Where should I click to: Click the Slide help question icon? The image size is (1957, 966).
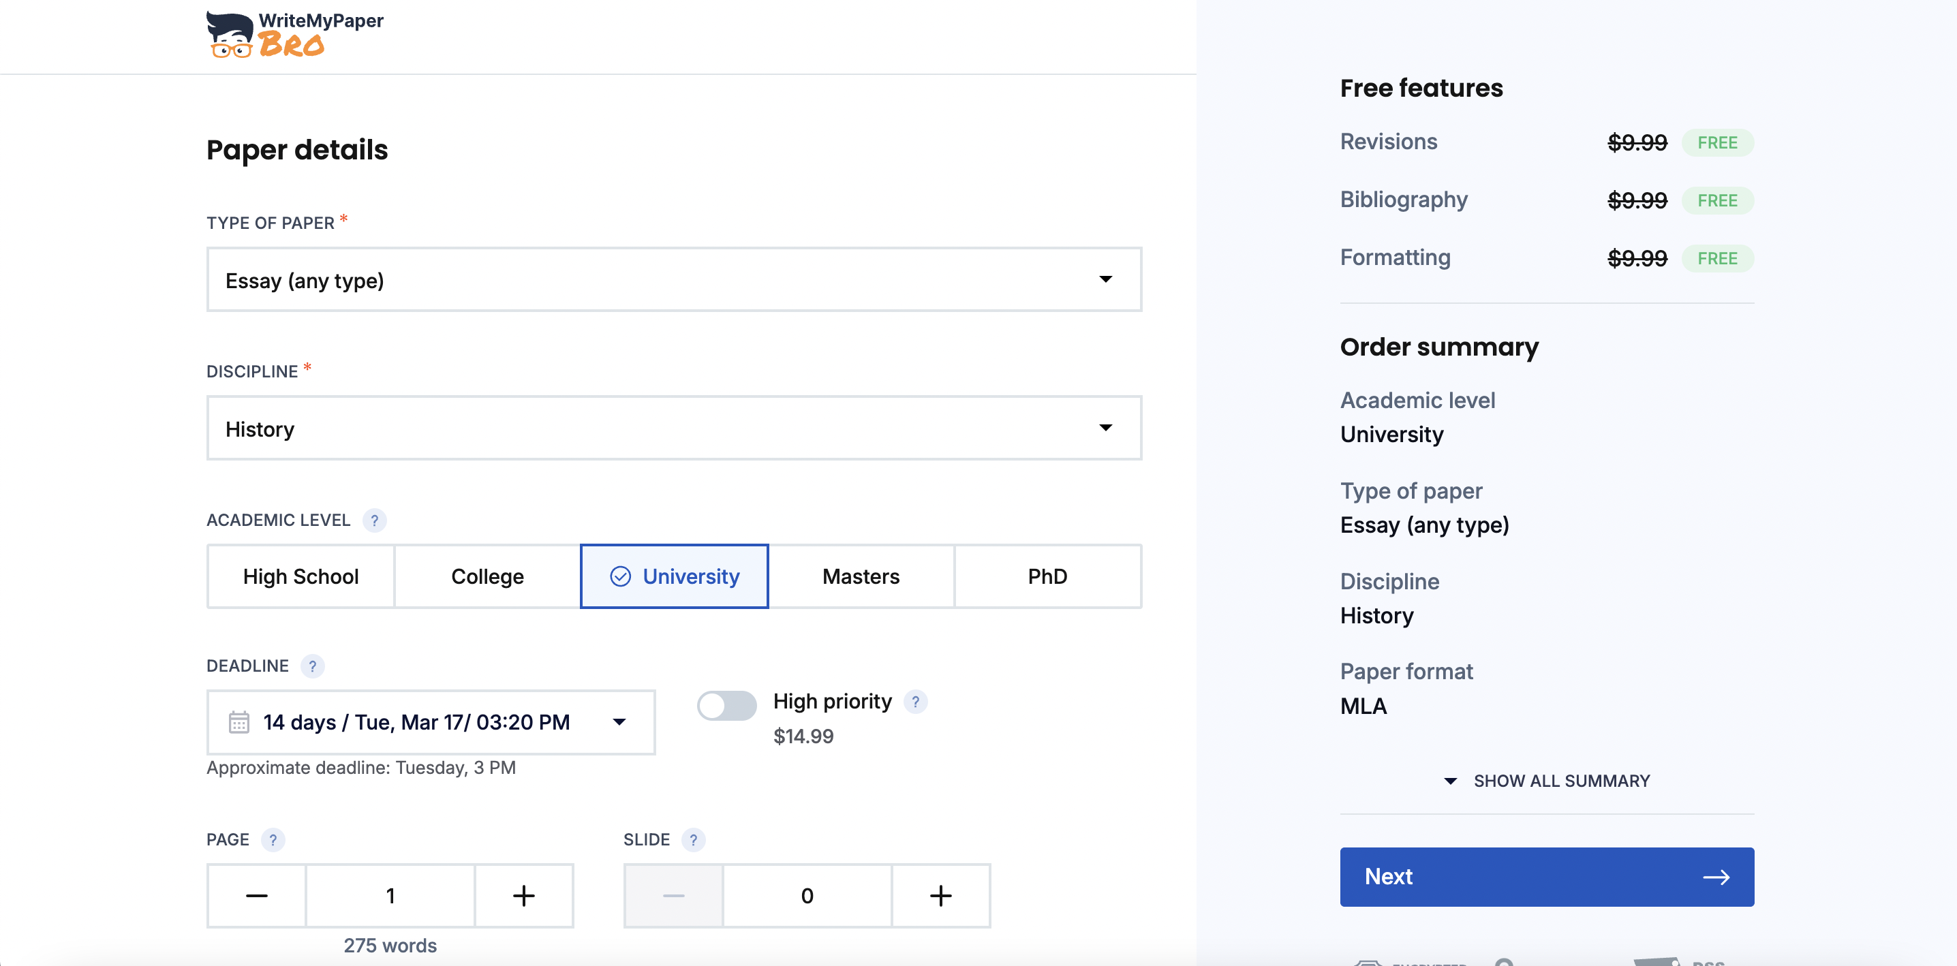point(693,840)
